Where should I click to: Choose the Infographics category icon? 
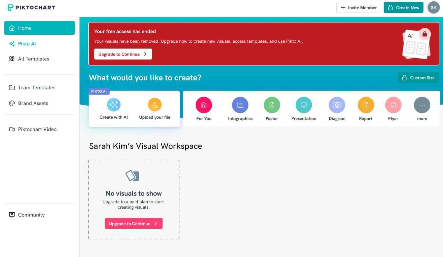click(240, 105)
